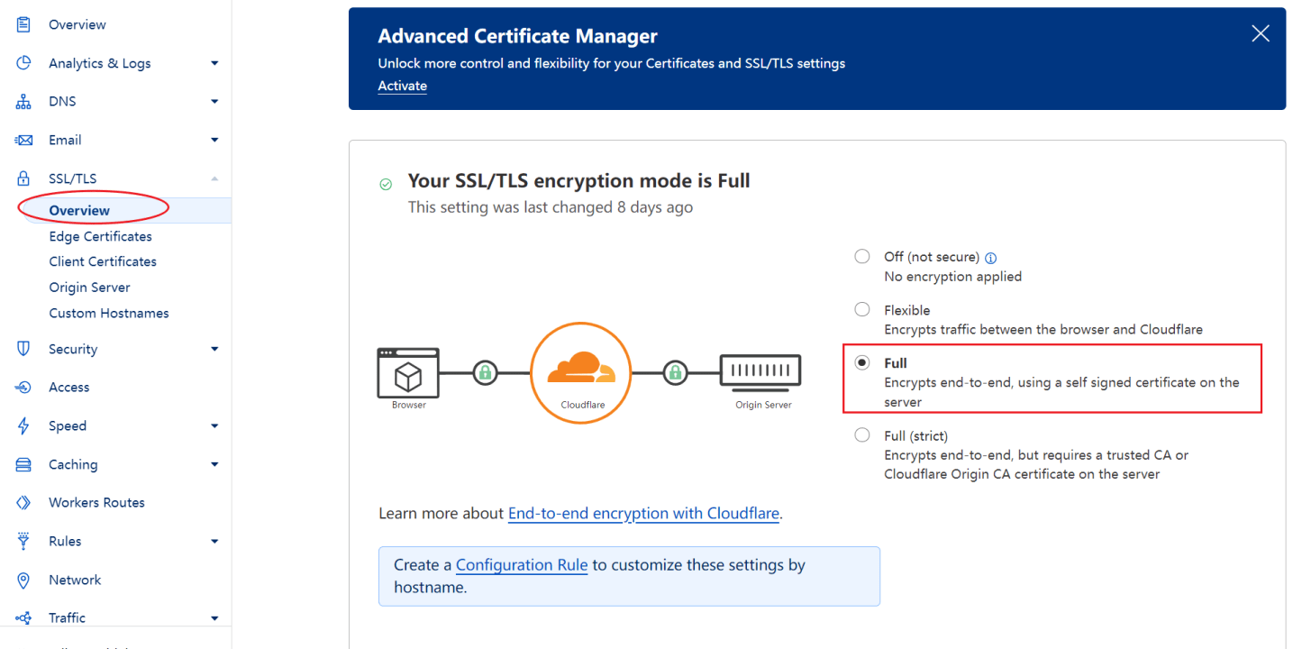This screenshot has width=1293, height=649.
Task: Click the Traffic routing icon
Action: click(x=23, y=618)
